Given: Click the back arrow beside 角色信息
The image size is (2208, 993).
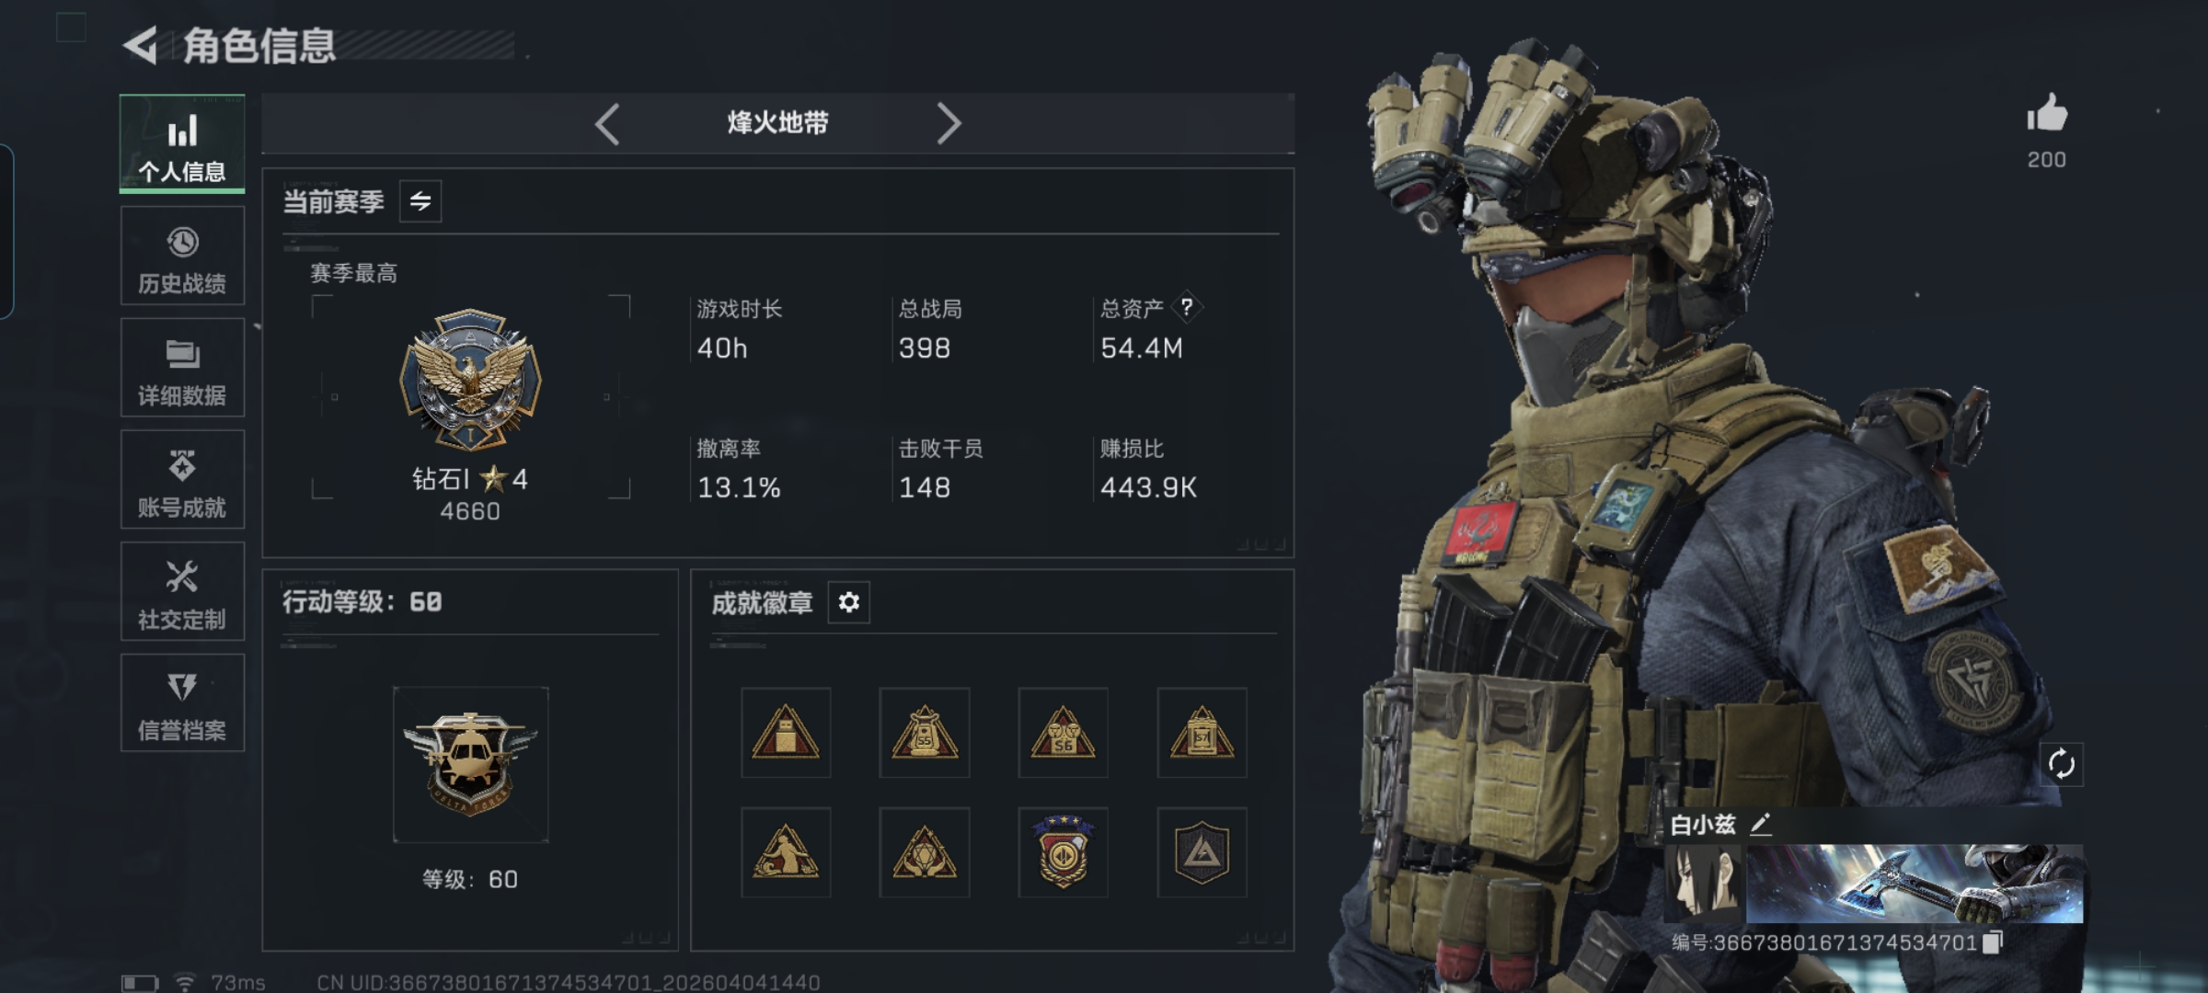Looking at the screenshot, I should click(x=140, y=45).
